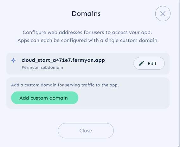180x147 pixels.
Task: Click the word 'Close' in bottom button
Action: [x=86, y=131]
